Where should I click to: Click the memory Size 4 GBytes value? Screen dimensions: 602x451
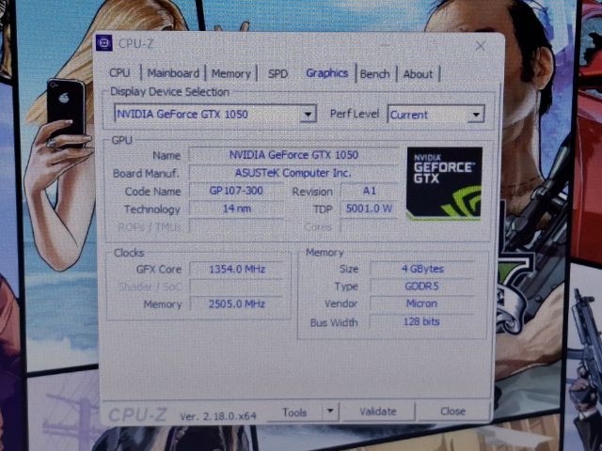click(x=422, y=269)
